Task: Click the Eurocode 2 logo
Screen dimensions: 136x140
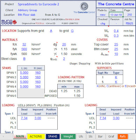Action: [x=9, y=22]
